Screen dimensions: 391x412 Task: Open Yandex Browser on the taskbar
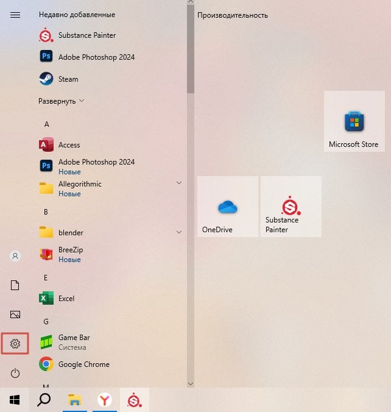105,400
